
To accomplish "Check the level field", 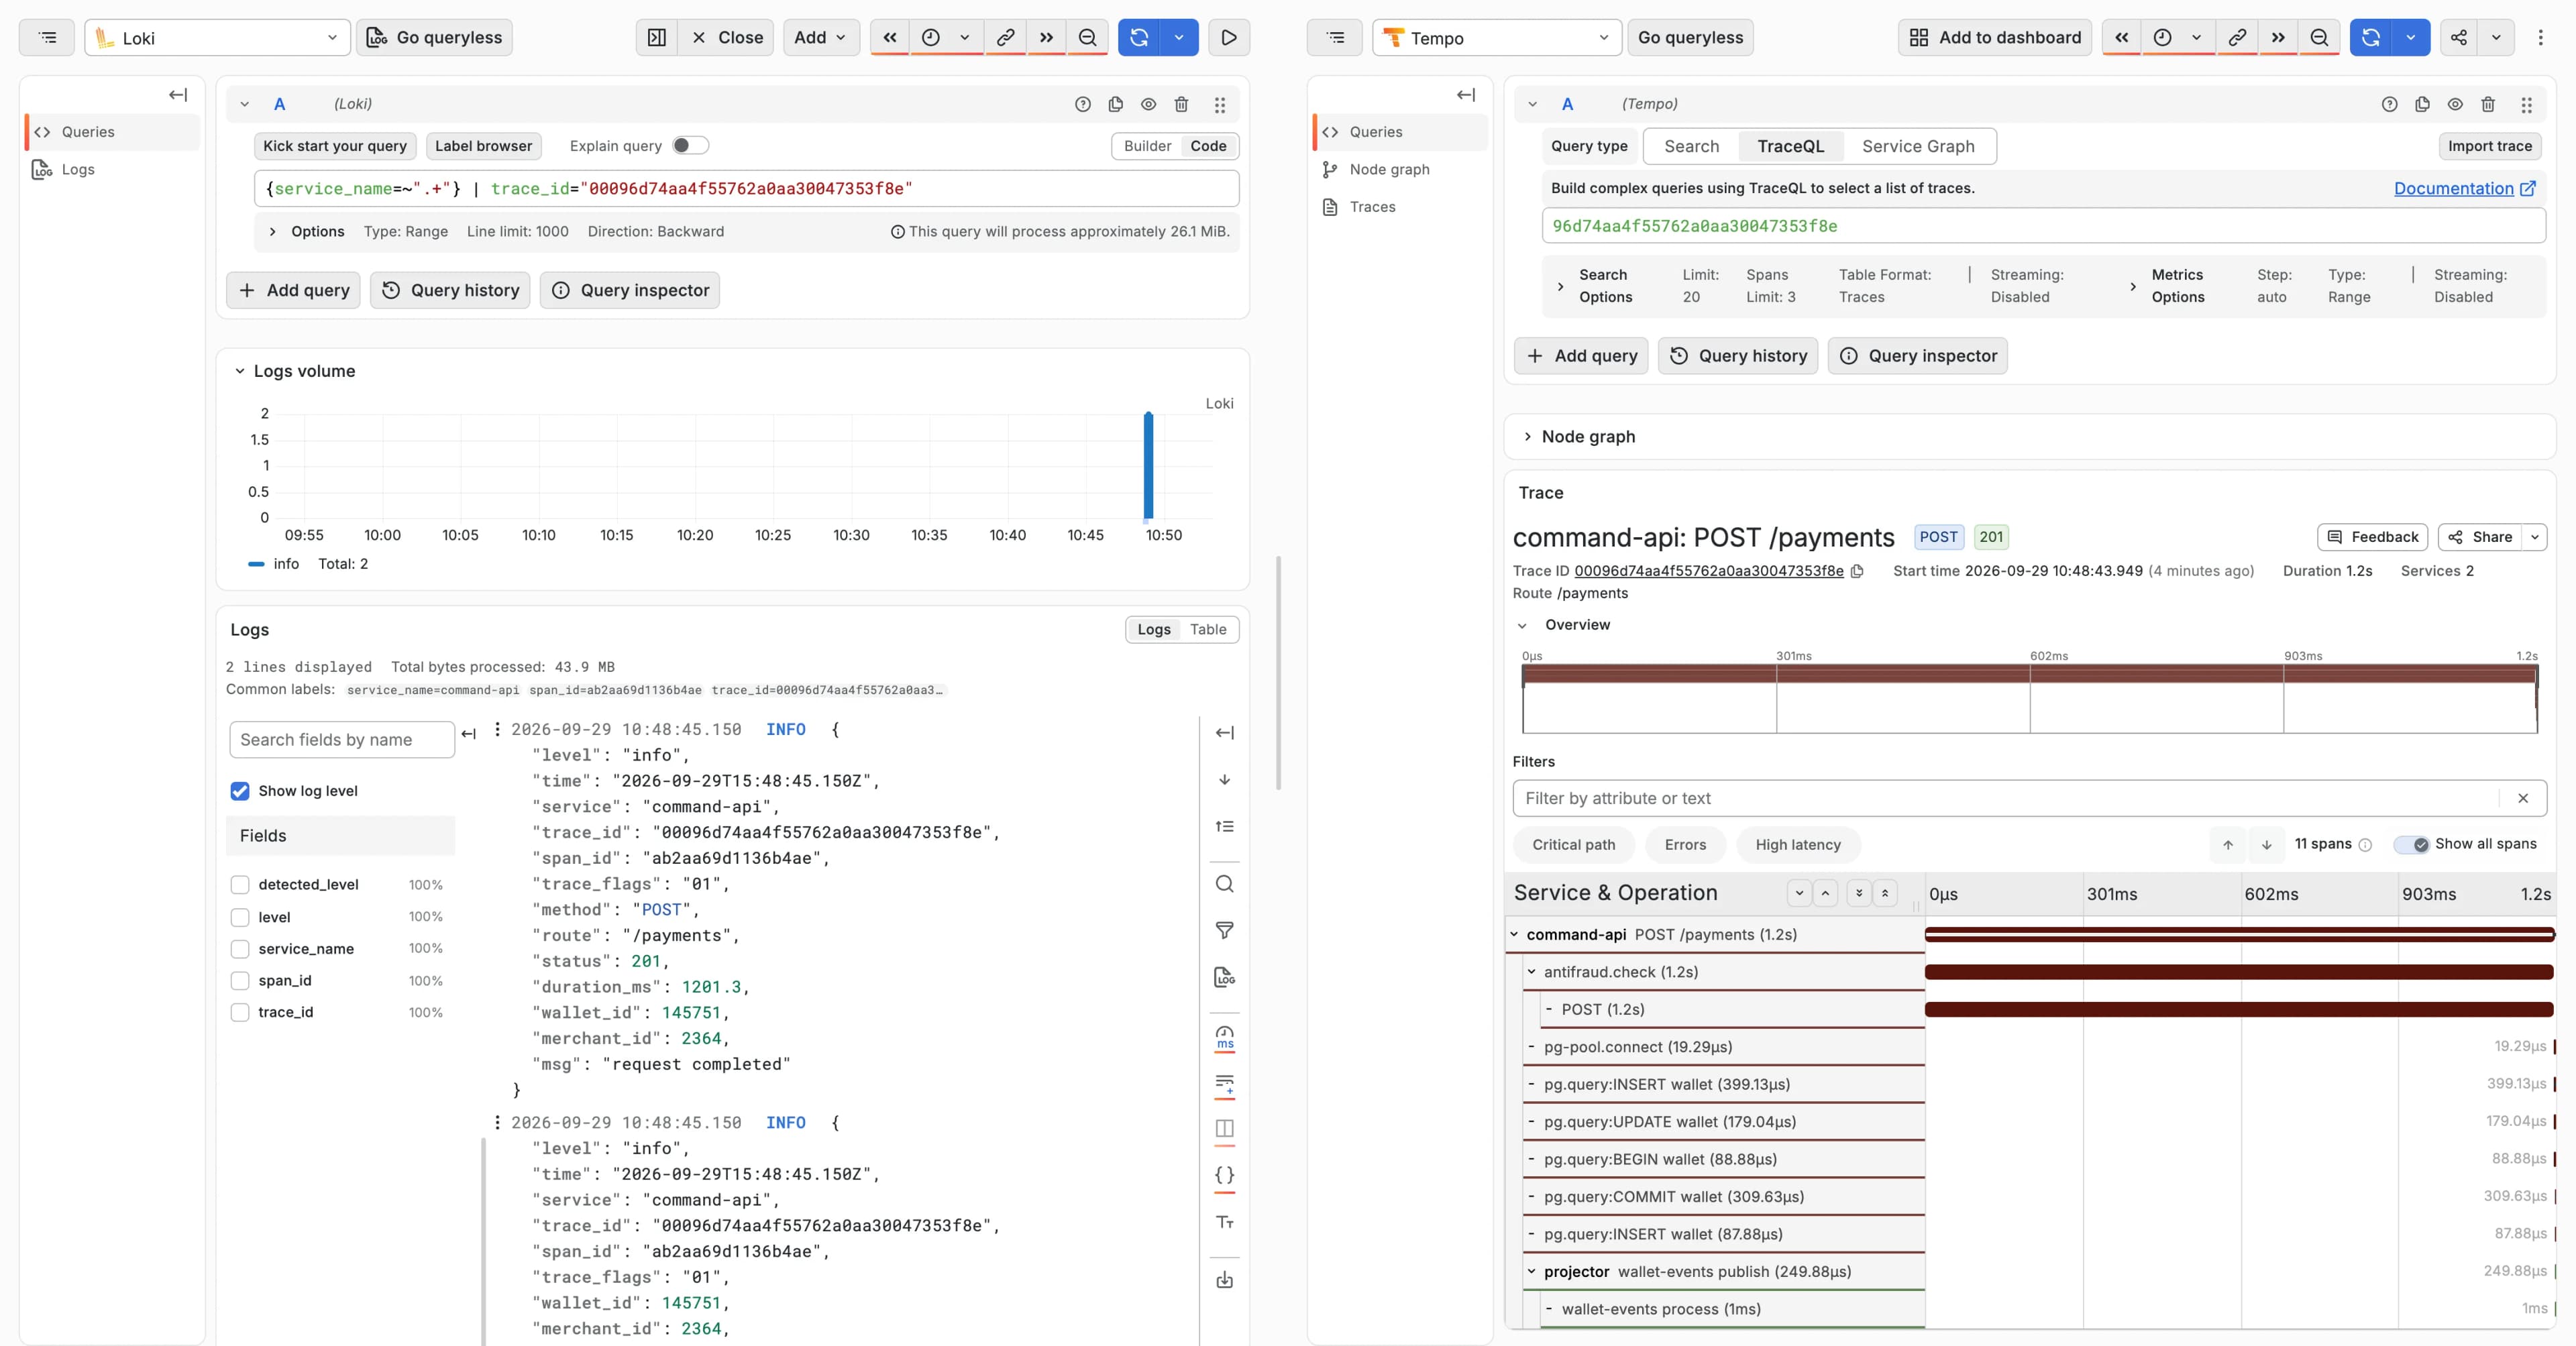I will click(240, 917).
